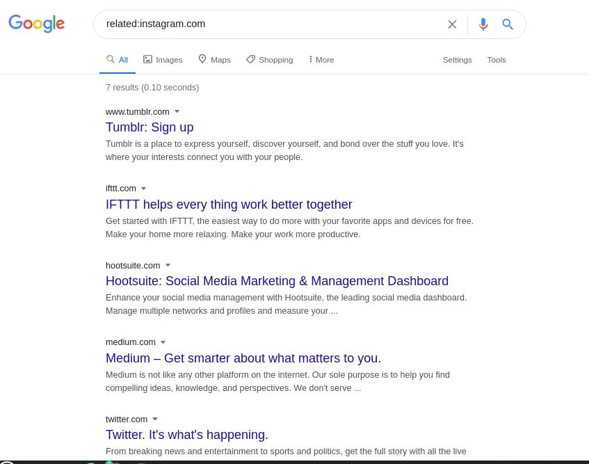This screenshot has width=589, height=464.
Task: Open search Settings
Action: click(x=457, y=60)
